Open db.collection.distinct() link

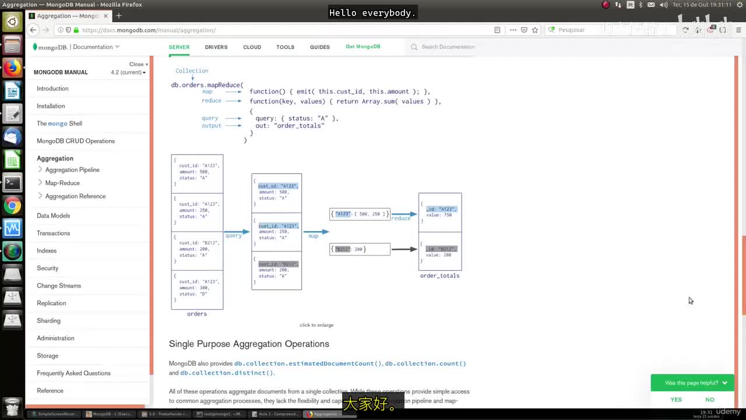click(x=227, y=373)
